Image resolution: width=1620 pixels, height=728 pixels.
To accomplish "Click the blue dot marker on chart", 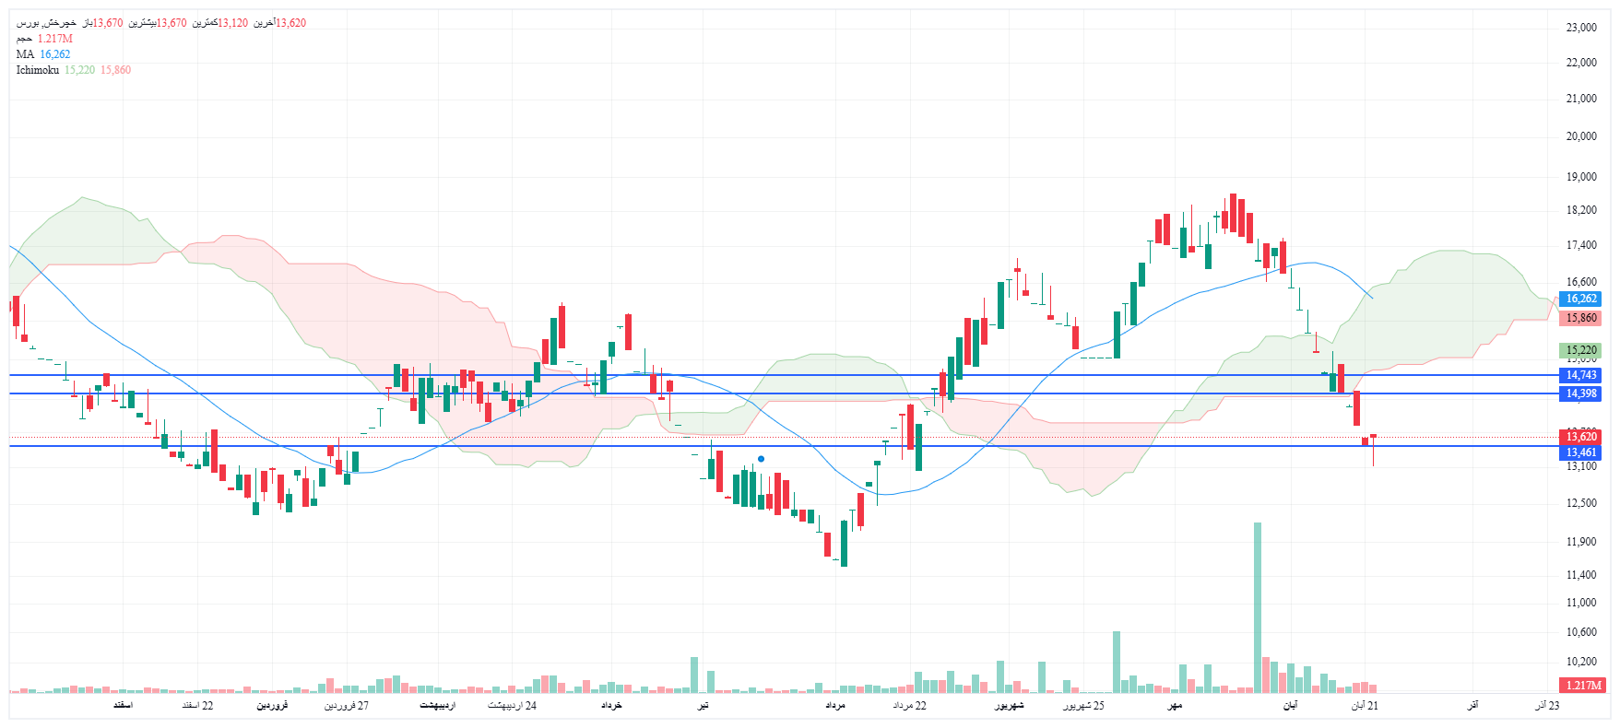I will pos(761,459).
